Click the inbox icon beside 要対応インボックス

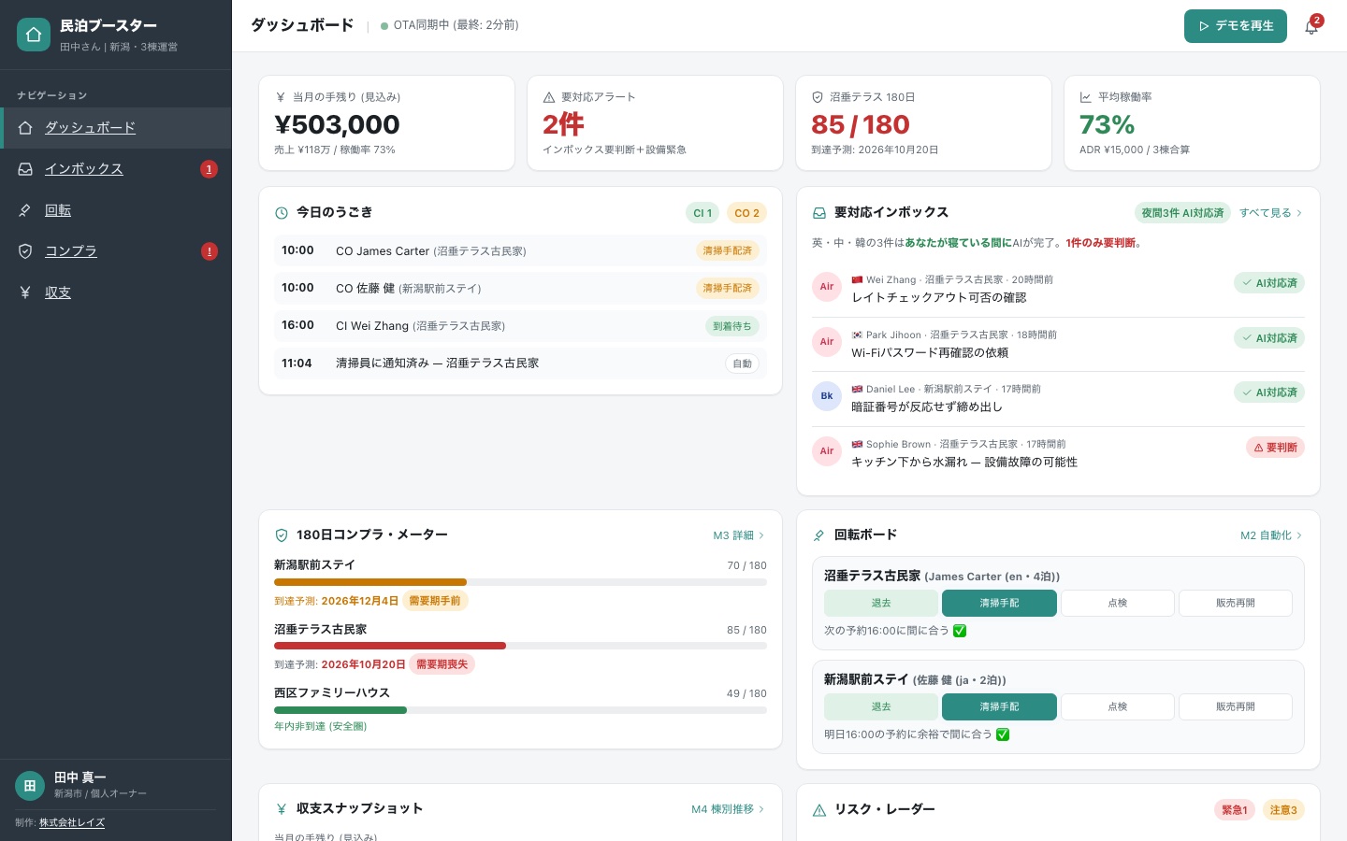click(x=819, y=213)
